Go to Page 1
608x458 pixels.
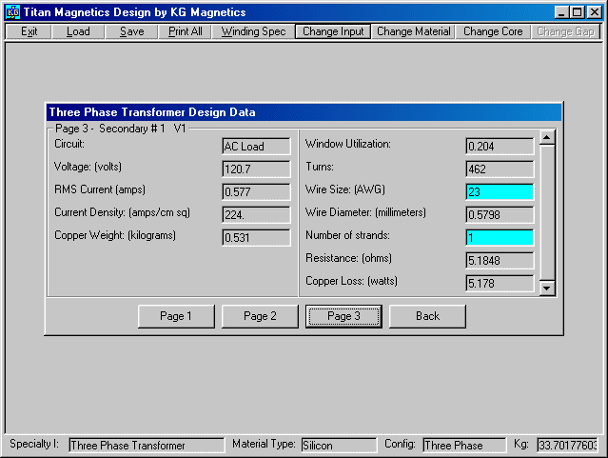coord(176,316)
